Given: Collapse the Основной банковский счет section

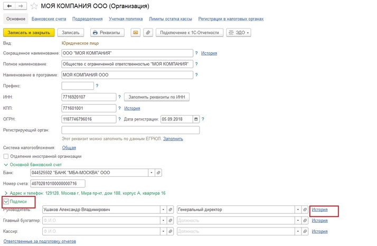Looking at the screenshot, I should pos(6,164).
